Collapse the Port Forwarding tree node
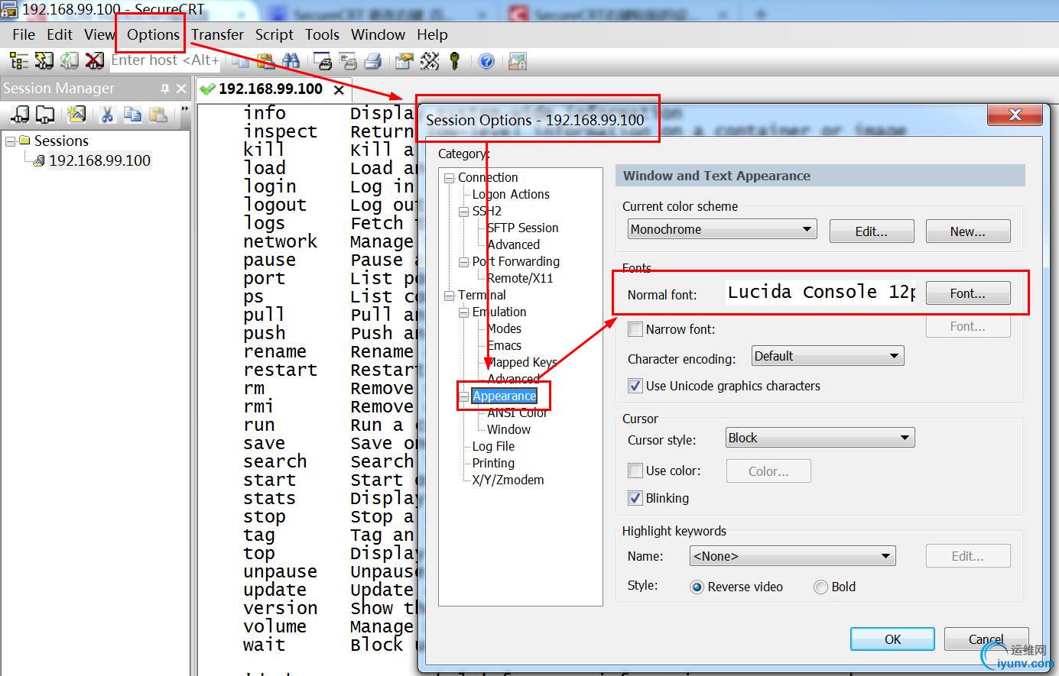 tap(463, 262)
